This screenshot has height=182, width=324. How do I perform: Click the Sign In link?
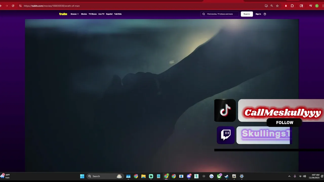[258, 14]
